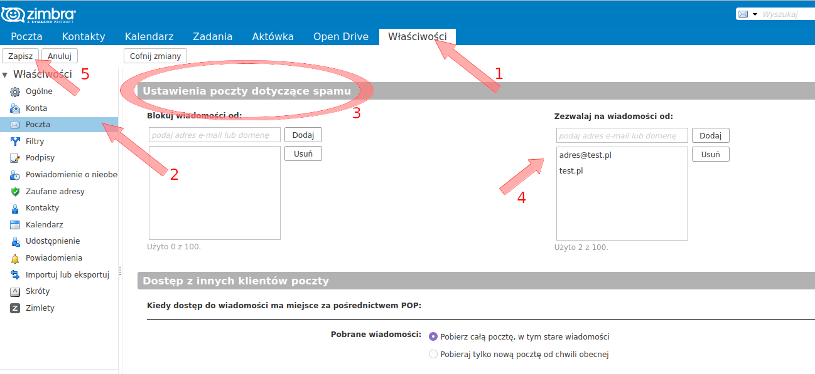Click the Filtry funnel icon
Screen dimensions: 815x374
15,142
